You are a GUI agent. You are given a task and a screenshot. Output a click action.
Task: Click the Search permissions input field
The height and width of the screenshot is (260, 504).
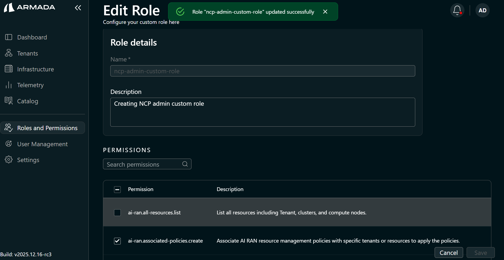point(143,164)
